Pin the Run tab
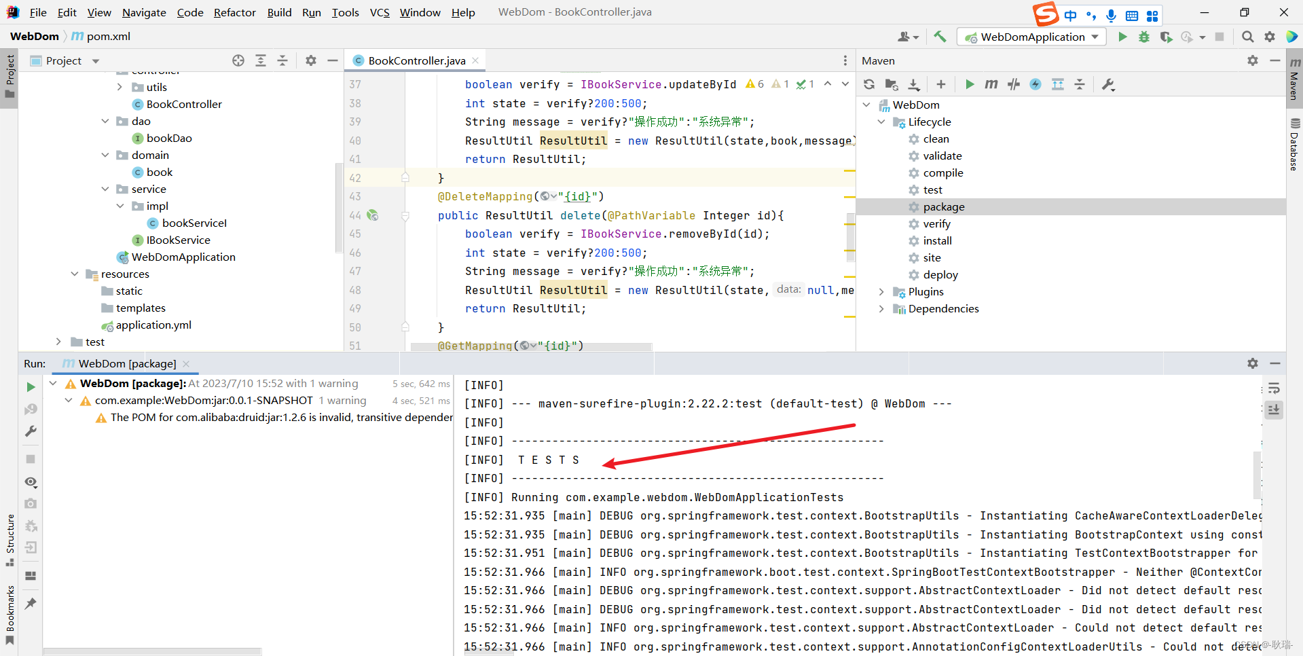The width and height of the screenshot is (1303, 656). [x=31, y=603]
